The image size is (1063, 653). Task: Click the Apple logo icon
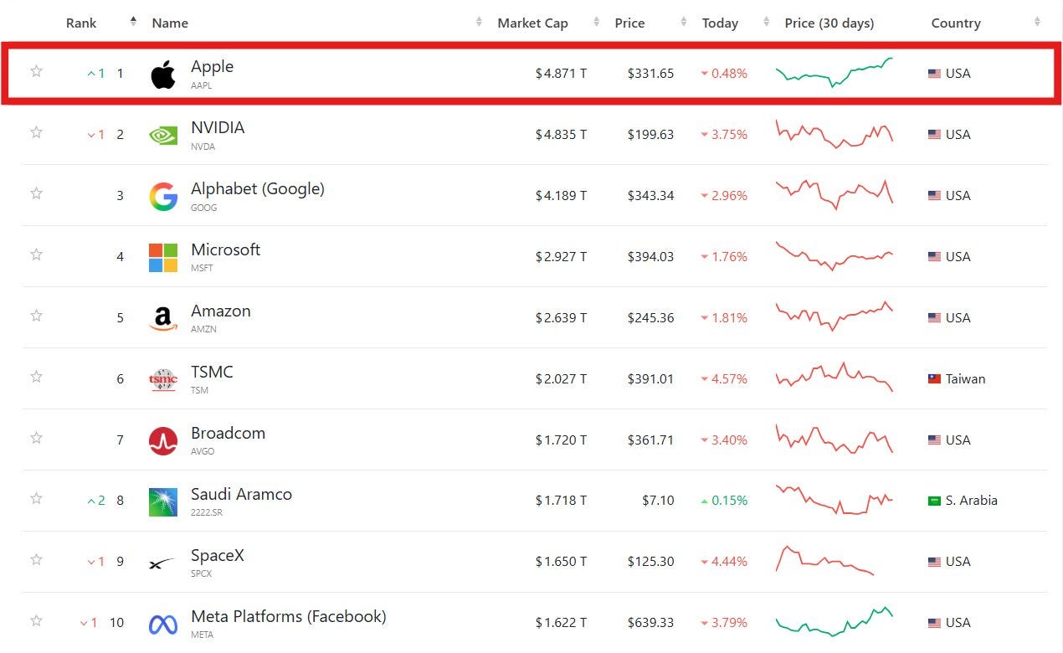pyautogui.click(x=163, y=75)
